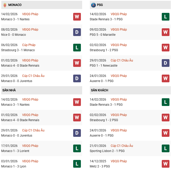Open Cúp C1 Châu Âu link beside PSG-Newcastle

pos(122,60)
